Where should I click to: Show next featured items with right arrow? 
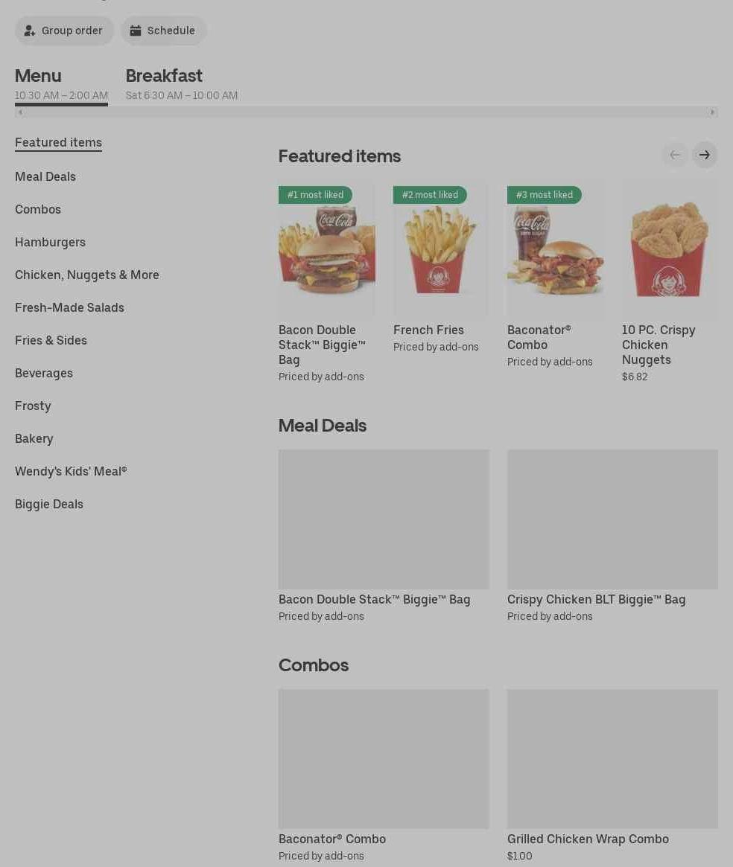[x=704, y=155]
